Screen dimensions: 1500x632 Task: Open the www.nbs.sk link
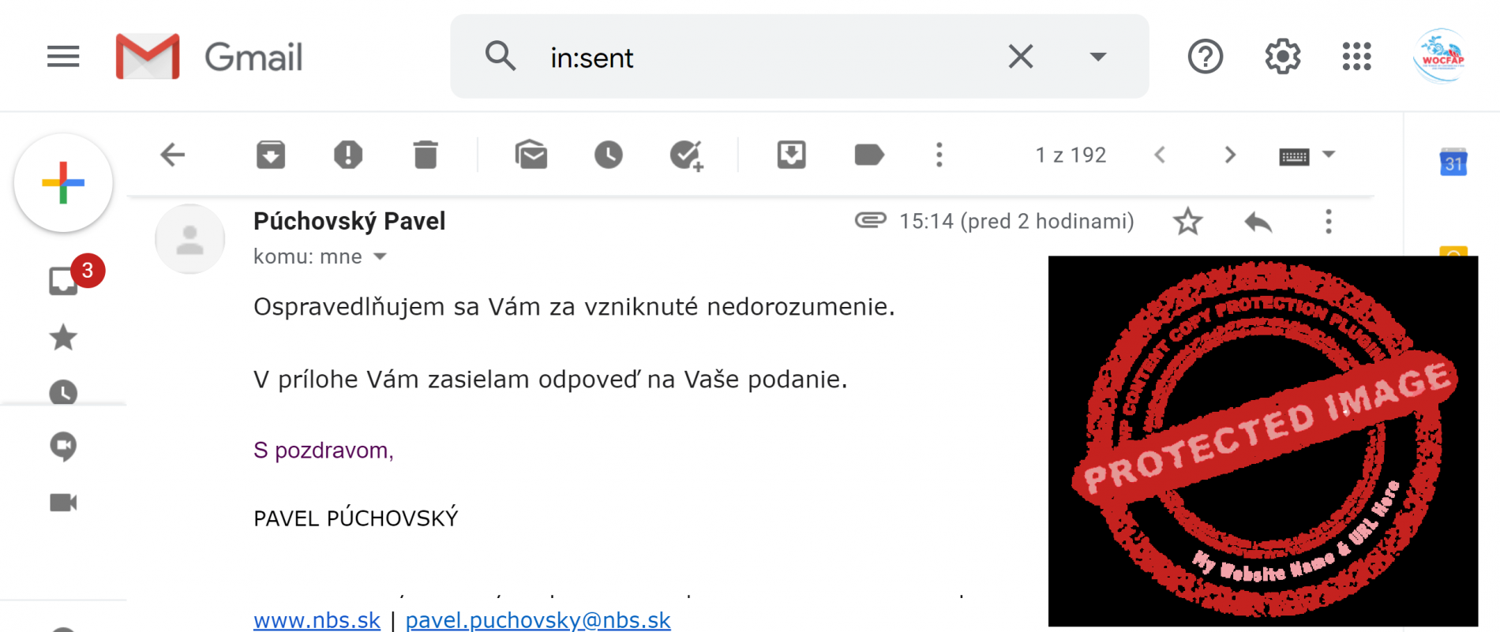317,620
